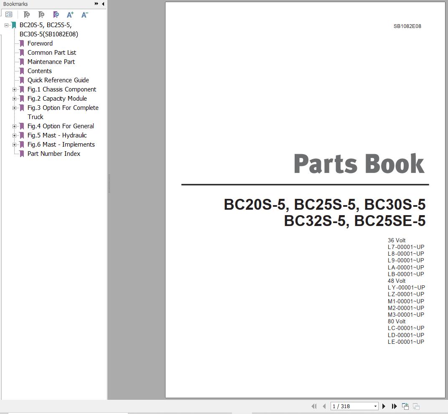This screenshot has width=448, height=414.
Task: Select the Fig.4 Option For General label
Action: pyautogui.click(x=61, y=126)
